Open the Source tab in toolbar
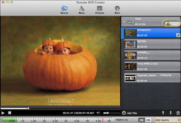This screenshot has width=181, height=123. coord(64,10)
